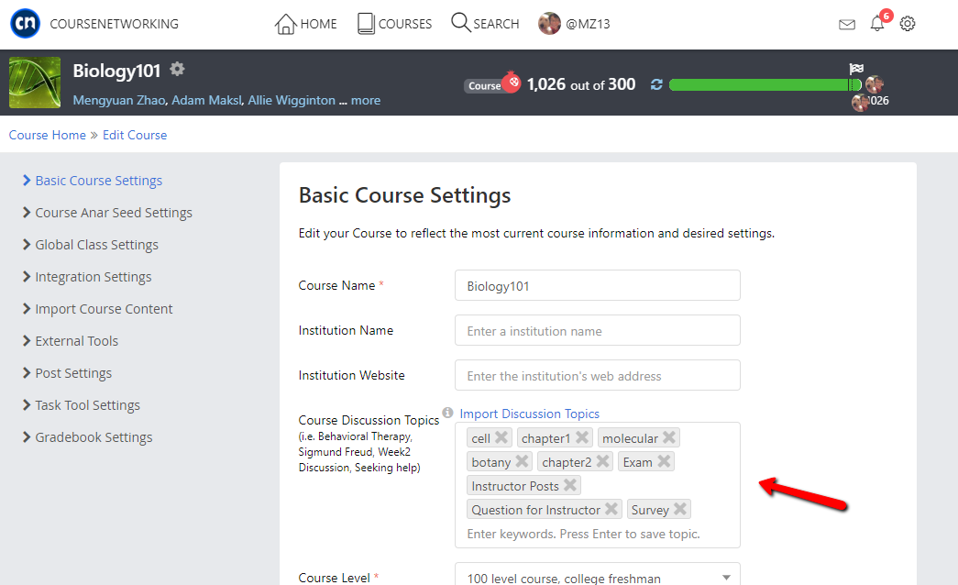This screenshot has height=585, width=958.
Task: Open Course Level dropdown
Action: [x=598, y=577]
